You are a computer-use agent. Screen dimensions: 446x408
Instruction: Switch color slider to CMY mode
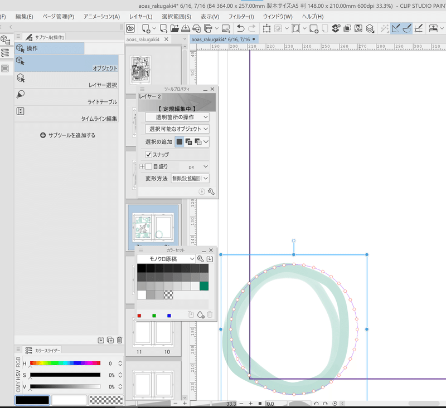18,387
